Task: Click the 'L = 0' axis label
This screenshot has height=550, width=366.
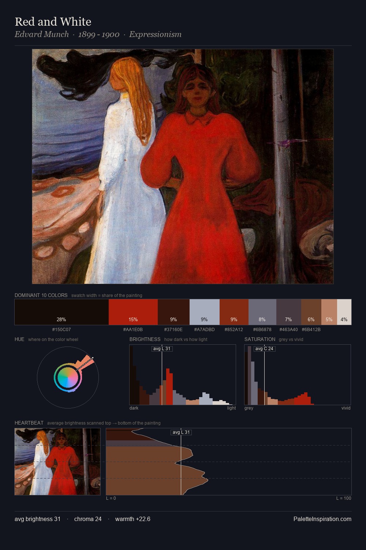Action: (111, 498)
